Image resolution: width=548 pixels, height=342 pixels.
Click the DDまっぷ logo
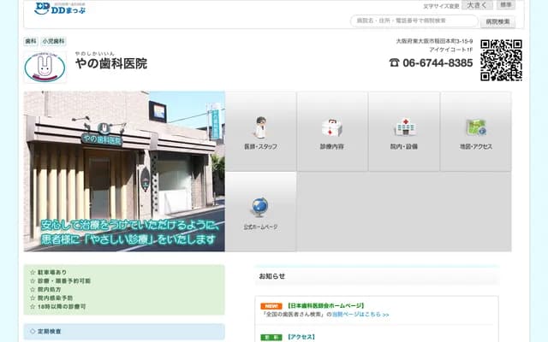pyautogui.click(x=53, y=9)
